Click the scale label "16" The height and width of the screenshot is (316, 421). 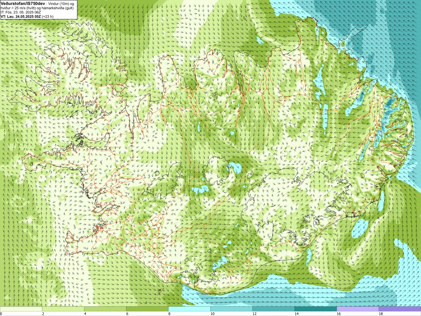tap(339, 314)
